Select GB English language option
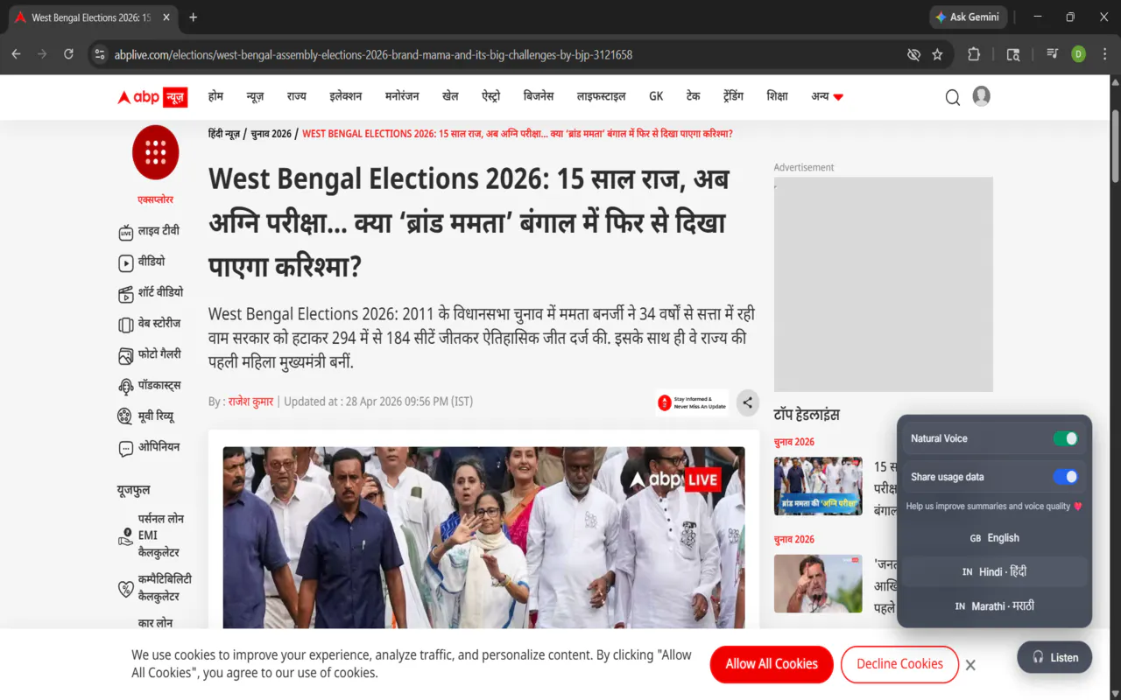 (995, 538)
